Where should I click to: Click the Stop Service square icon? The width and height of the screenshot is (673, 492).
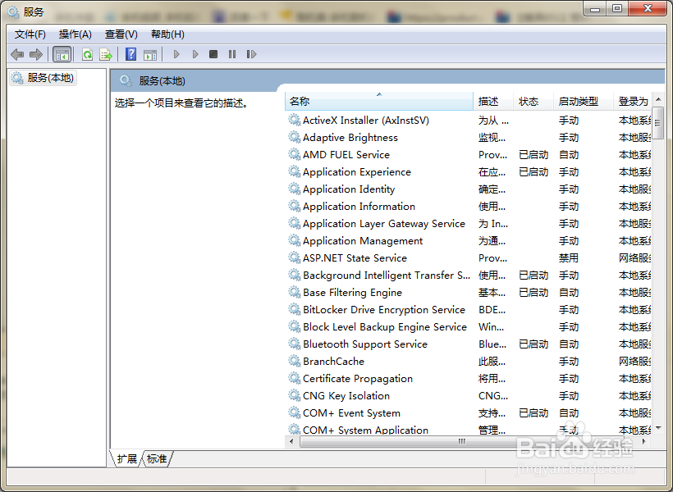click(x=213, y=54)
